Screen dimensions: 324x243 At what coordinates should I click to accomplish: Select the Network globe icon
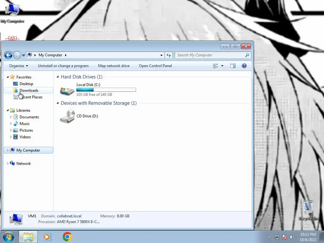(x=12, y=163)
